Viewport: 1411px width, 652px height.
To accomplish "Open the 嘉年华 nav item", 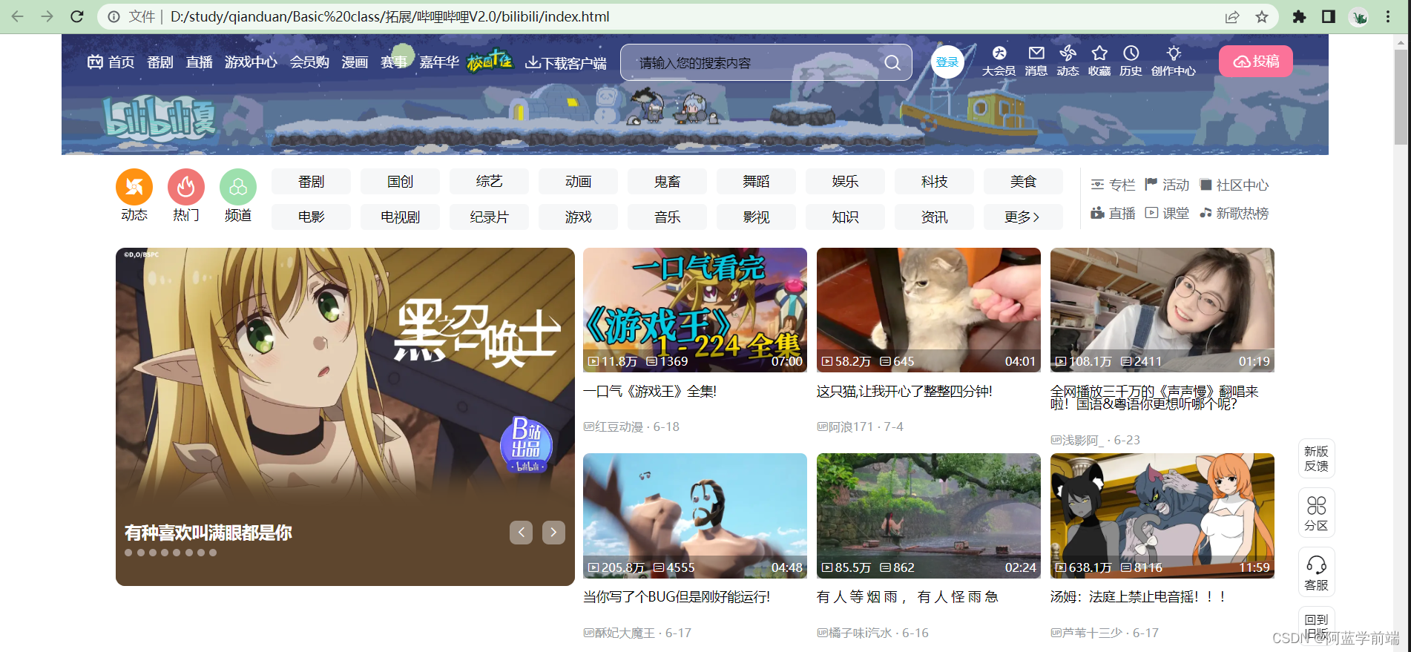I will coord(439,62).
